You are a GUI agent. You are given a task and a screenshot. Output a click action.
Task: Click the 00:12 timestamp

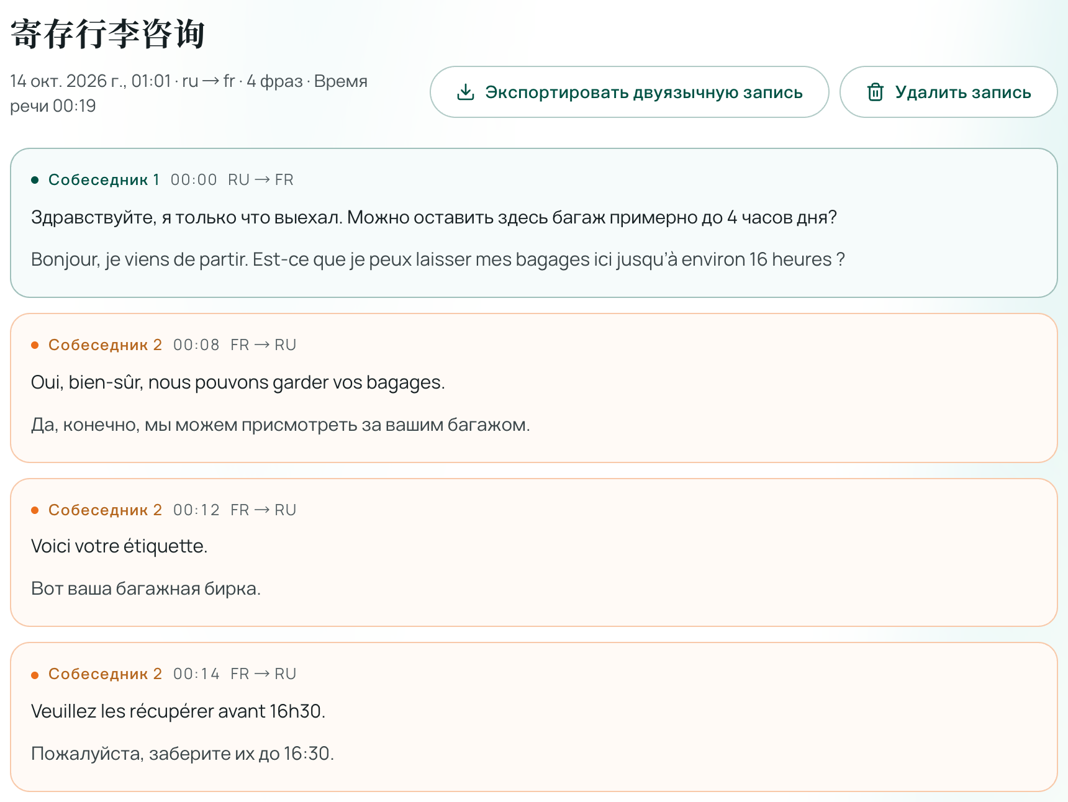click(x=196, y=510)
